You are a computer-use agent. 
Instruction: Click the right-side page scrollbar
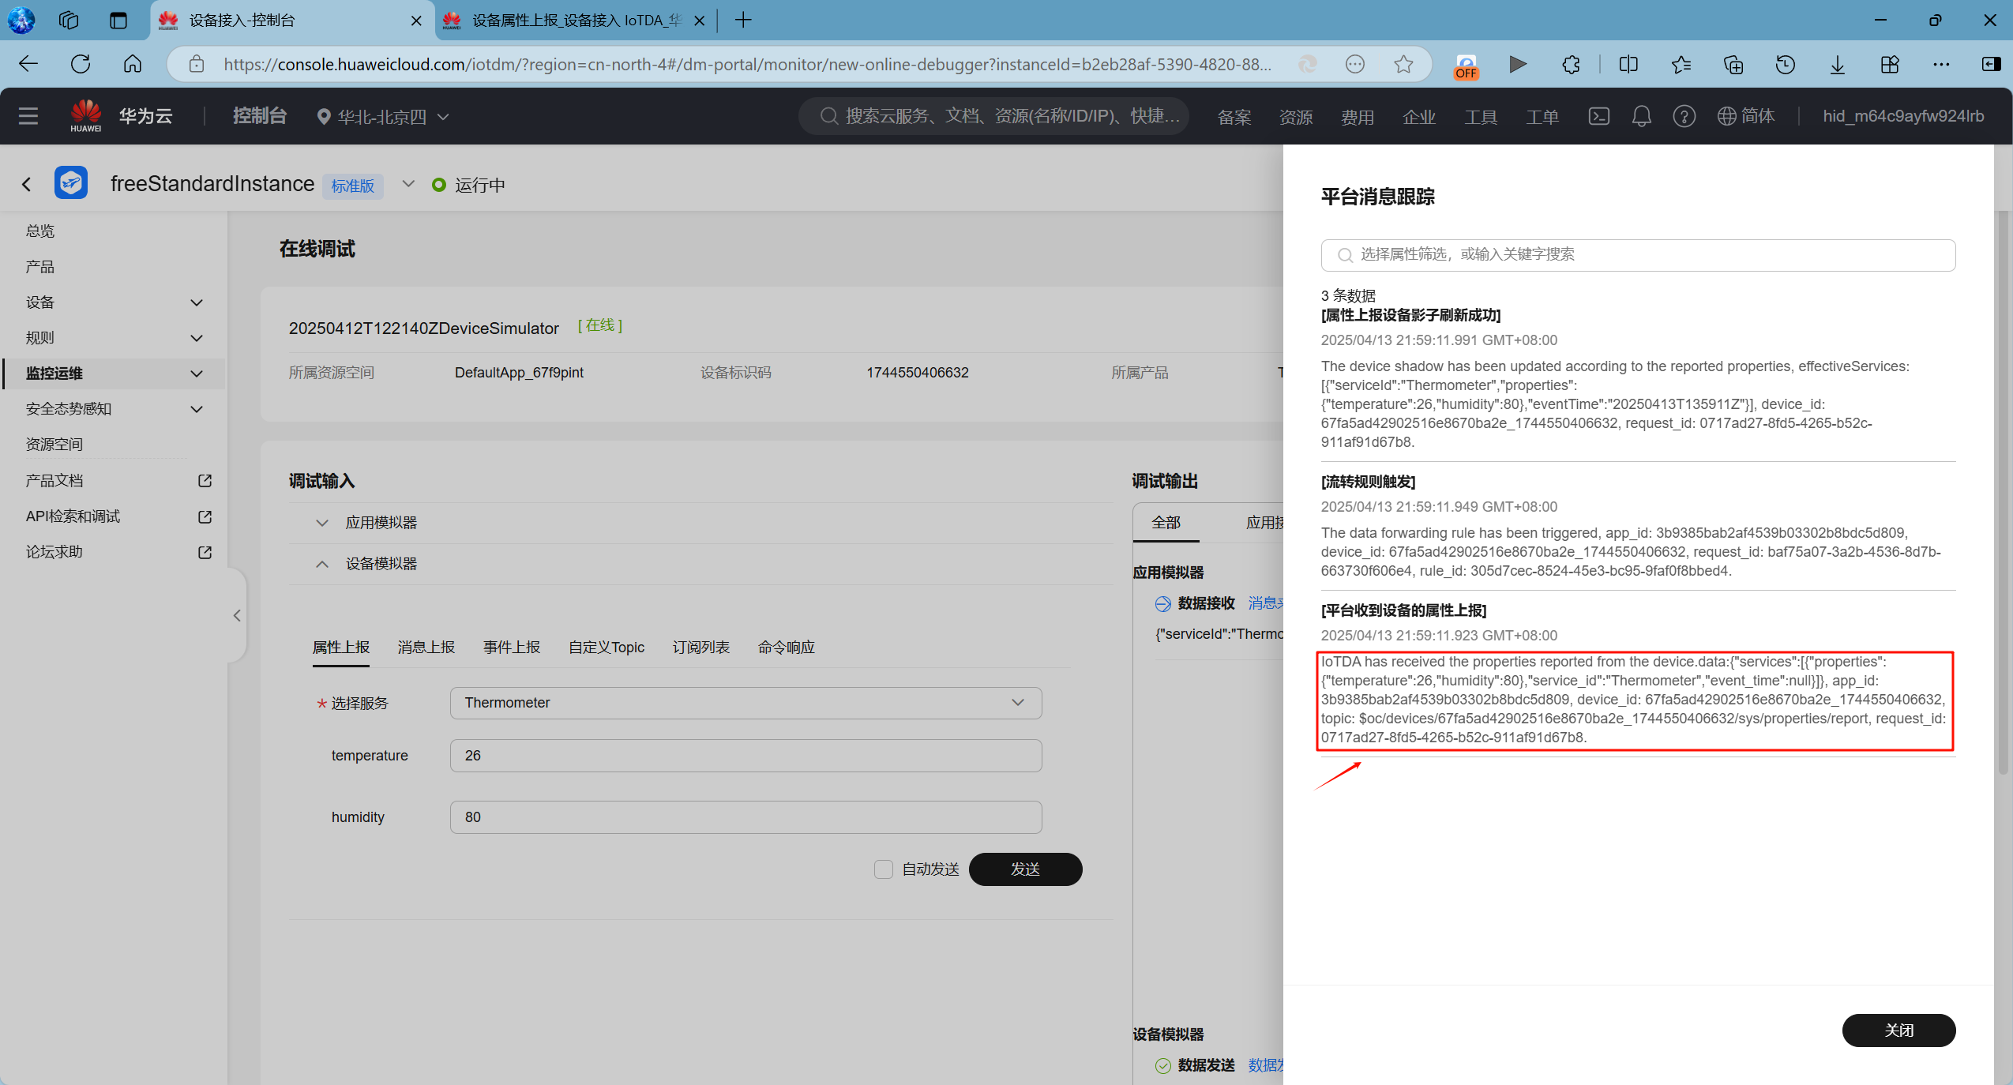click(2002, 490)
